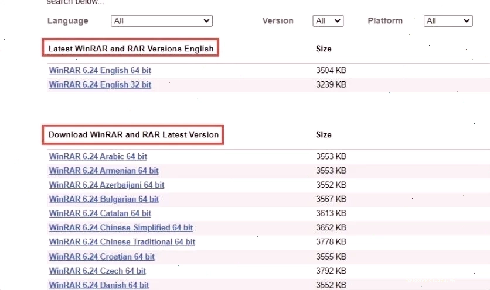Download WinRAR 6.24 English 64 bit
490x290 pixels.
tap(100, 71)
